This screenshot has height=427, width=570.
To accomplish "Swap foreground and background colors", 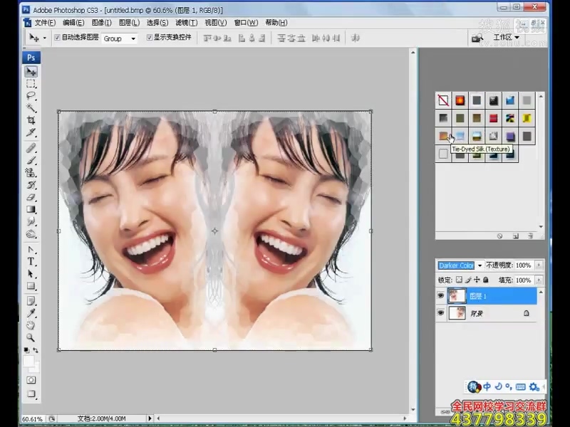I will coord(36,350).
